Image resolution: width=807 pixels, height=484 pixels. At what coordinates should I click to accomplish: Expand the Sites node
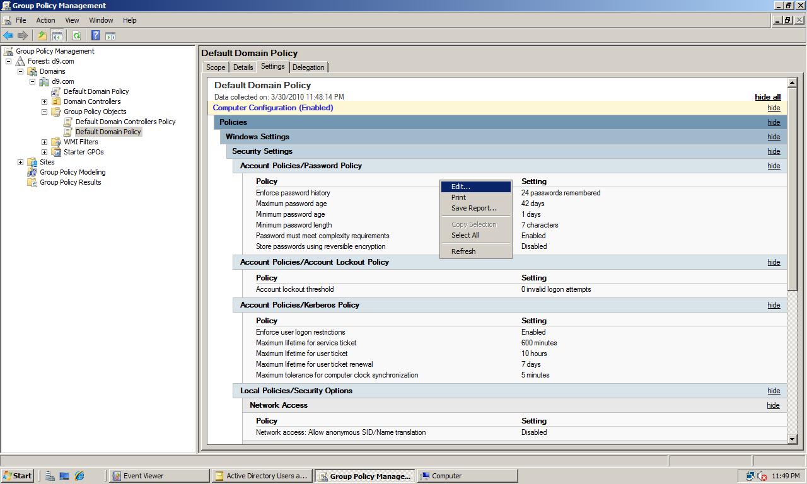(20, 162)
